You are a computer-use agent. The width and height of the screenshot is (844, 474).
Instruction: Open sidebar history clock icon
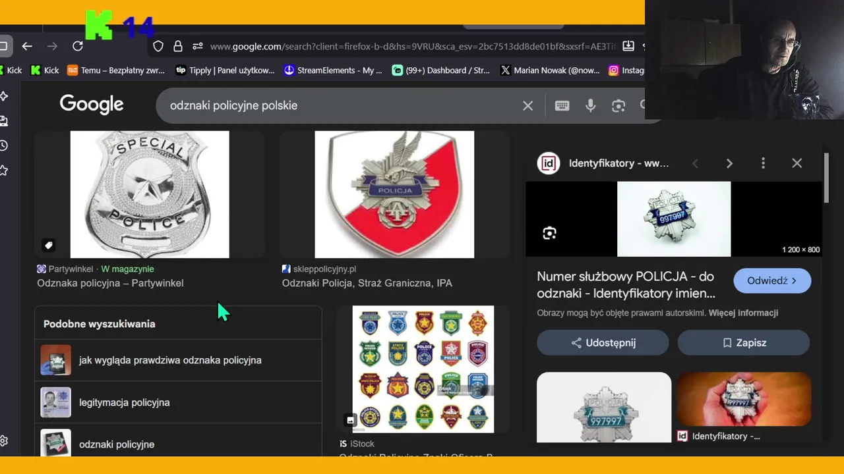[x=4, y=145]
